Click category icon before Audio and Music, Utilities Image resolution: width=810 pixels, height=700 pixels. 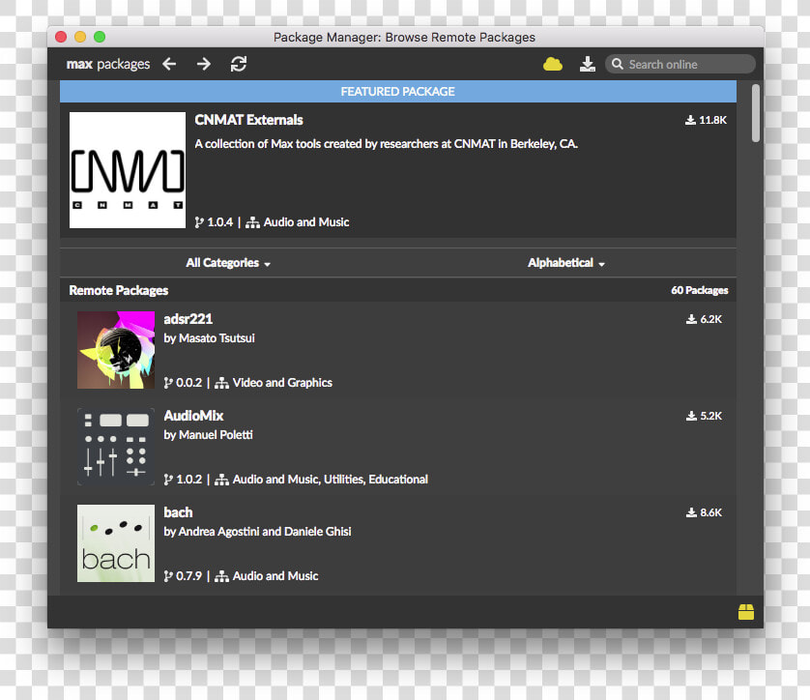click(221, 480)
